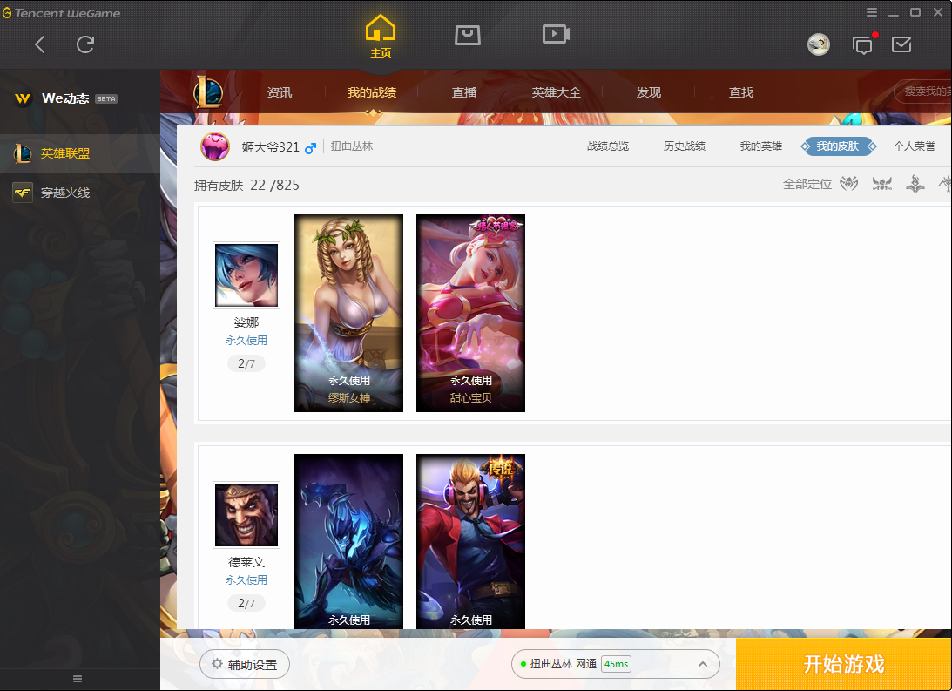
Task: Select 英雄联盟 in the sidebar
Action: click(80, 153)
